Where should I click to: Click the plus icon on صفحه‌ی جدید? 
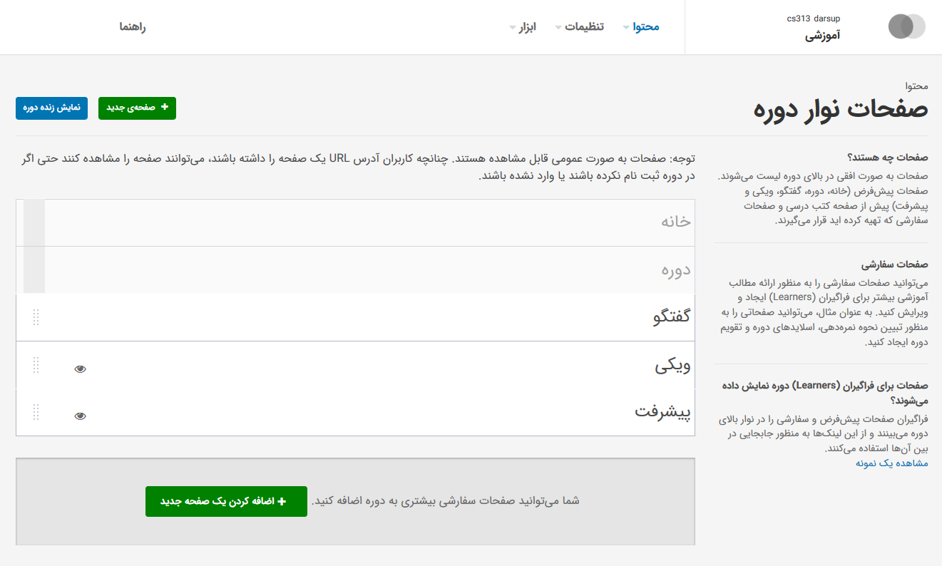point(165,108)
